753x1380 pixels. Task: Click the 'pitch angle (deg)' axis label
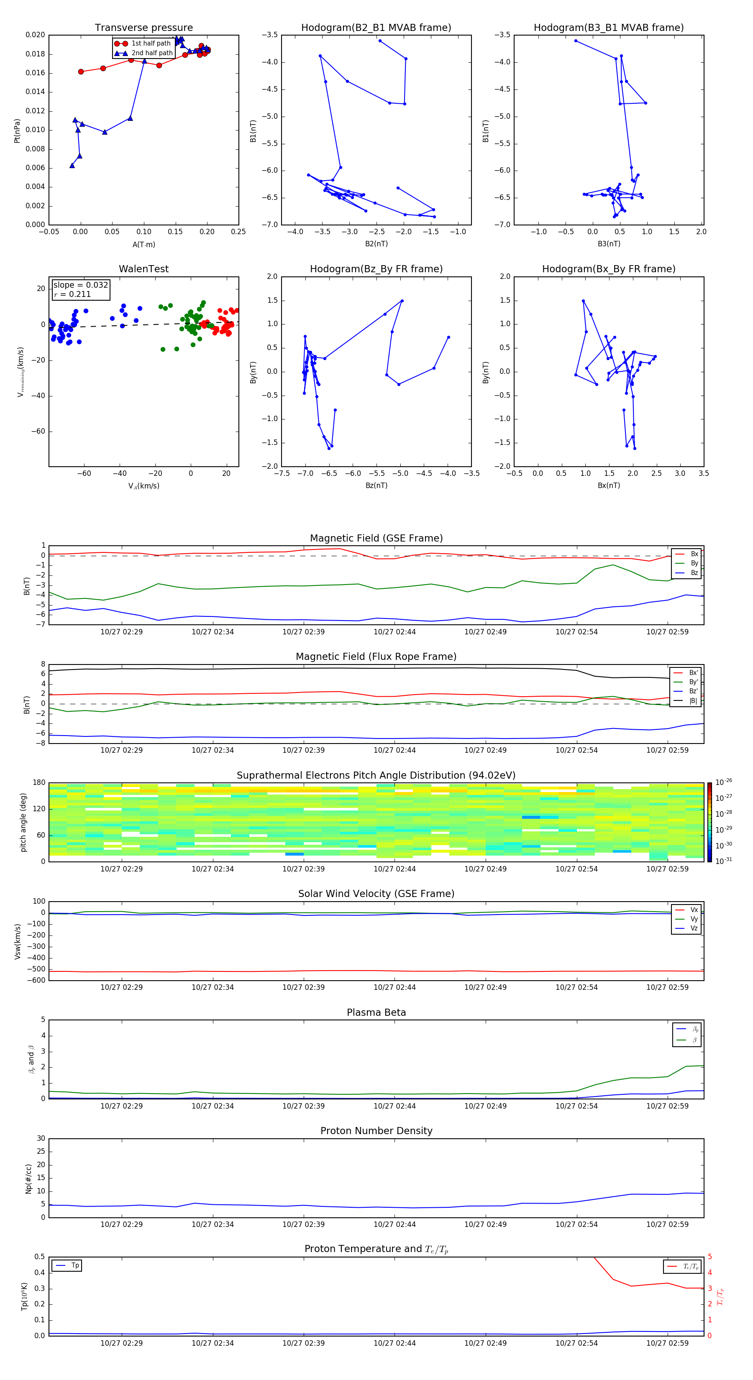pos(23,822)
